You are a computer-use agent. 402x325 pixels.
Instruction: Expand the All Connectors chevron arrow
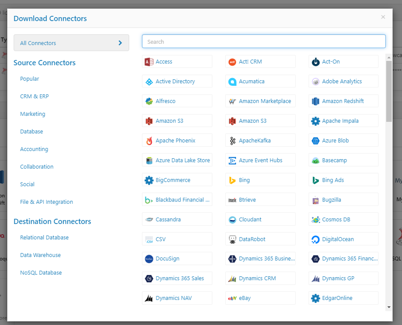[120, 43]
